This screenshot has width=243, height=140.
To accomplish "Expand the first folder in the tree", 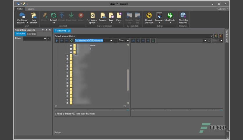I will tap(71, 45).
